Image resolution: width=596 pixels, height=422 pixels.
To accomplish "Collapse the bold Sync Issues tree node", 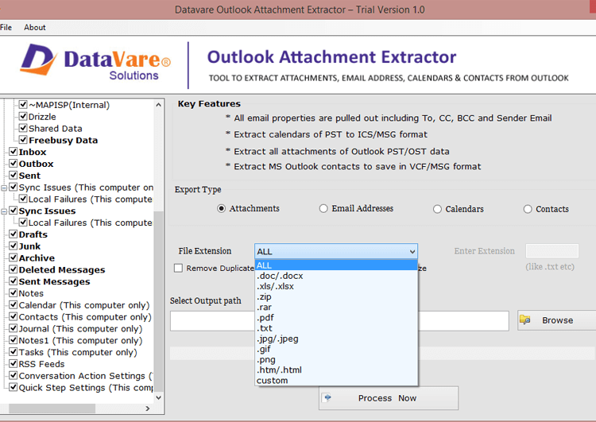I will (x=4, y=211).
